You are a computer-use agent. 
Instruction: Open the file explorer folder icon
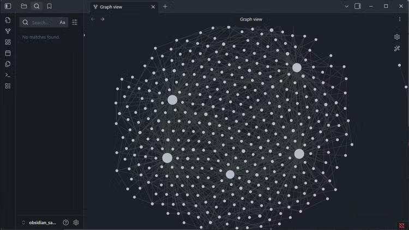24,6
